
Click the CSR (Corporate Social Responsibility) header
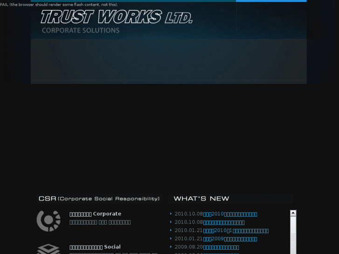99,199
